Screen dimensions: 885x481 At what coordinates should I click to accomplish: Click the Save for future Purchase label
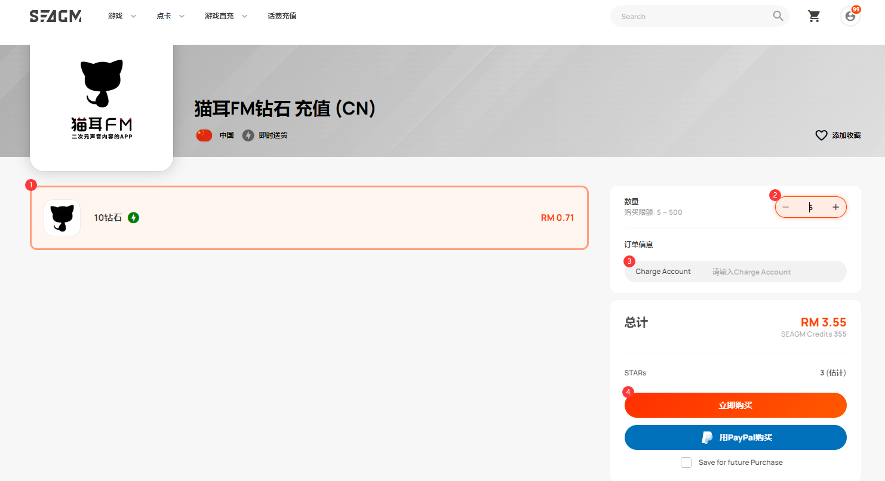pos(740,462)
